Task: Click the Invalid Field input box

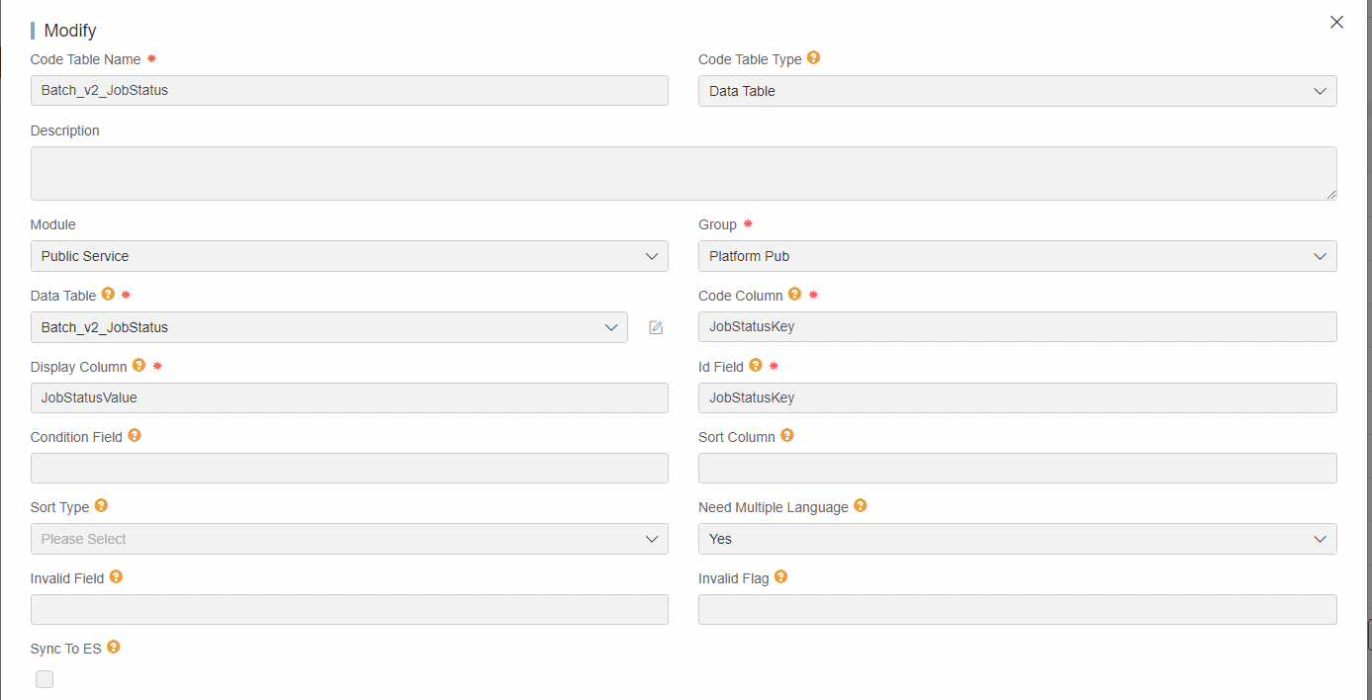Action: 349,609
